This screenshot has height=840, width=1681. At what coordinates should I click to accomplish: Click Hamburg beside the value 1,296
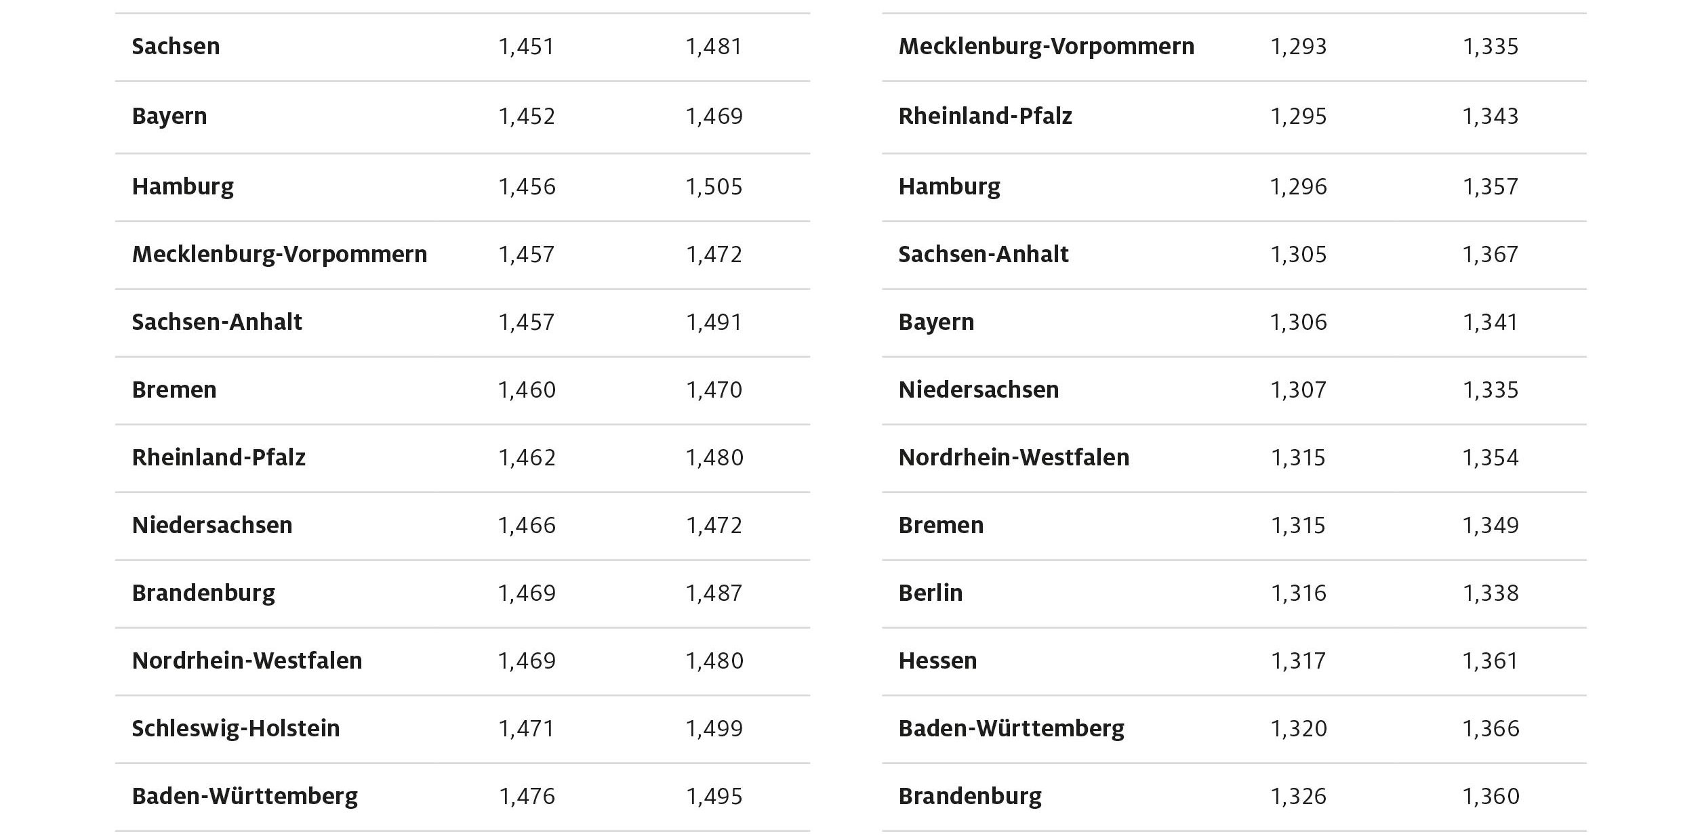point(949,186)
